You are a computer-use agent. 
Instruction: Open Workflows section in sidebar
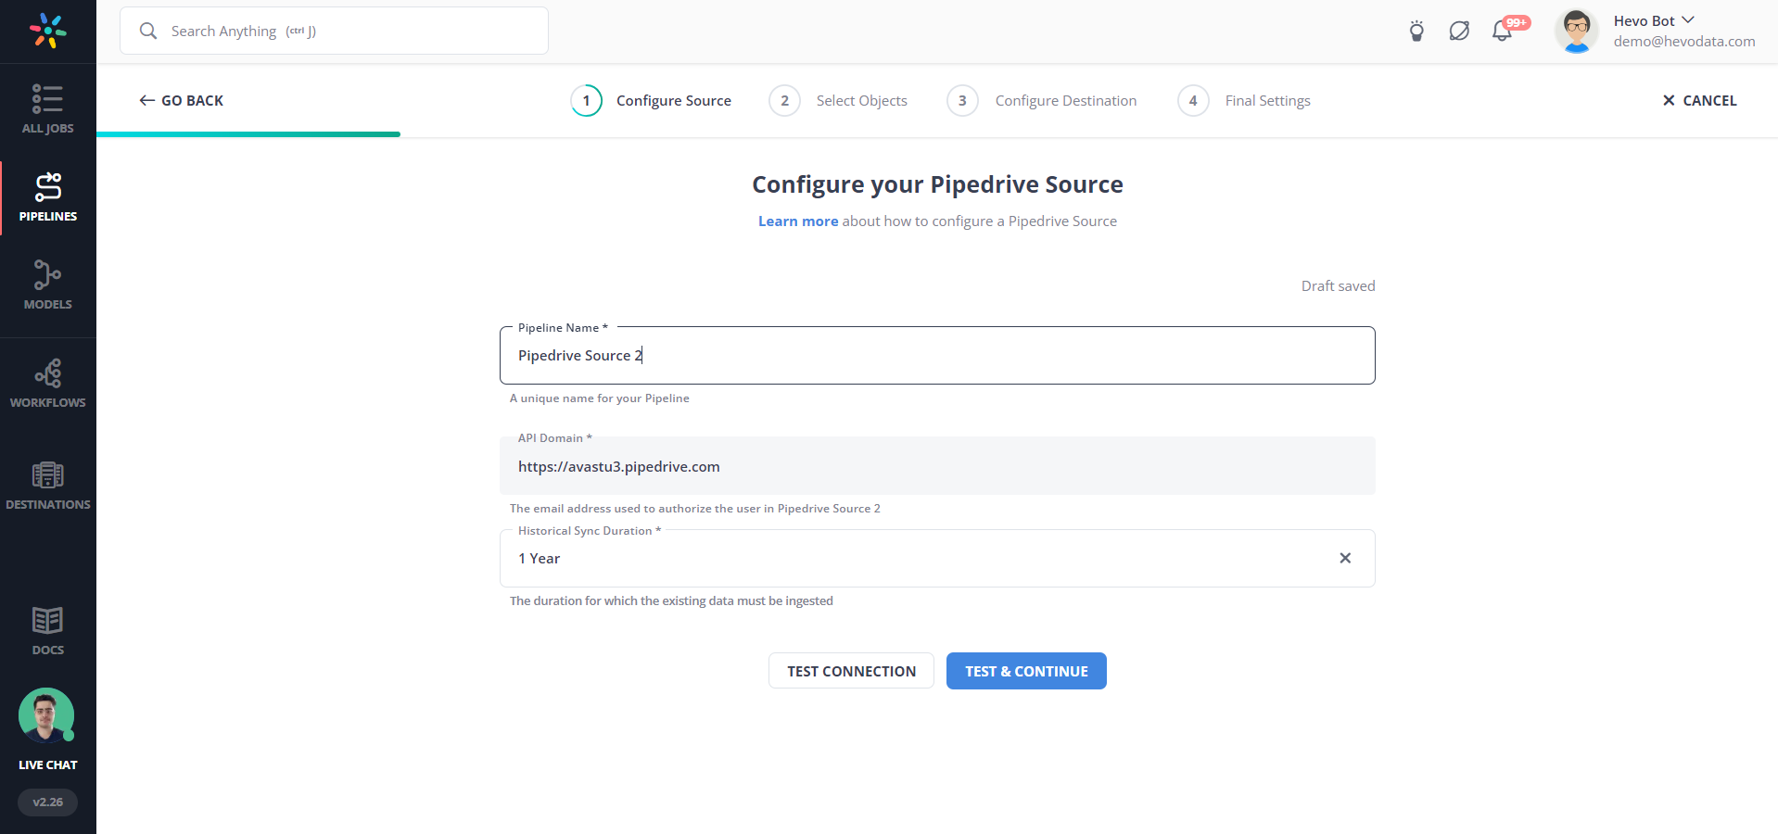pyautogui.click(x=47, y=384)
